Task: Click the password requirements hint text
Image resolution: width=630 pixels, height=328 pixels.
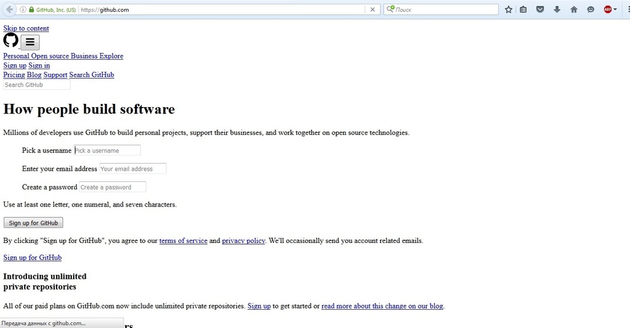Action: pyautogui.click(x=90, y=205)
